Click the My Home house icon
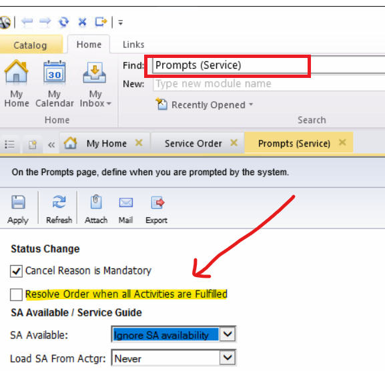This screenshot has width=385, height=371. tap(17, 72)
